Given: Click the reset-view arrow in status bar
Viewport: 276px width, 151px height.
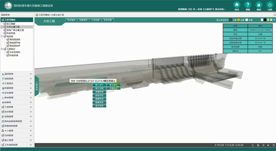Looking at the screenshot, I should click(253, 145).
